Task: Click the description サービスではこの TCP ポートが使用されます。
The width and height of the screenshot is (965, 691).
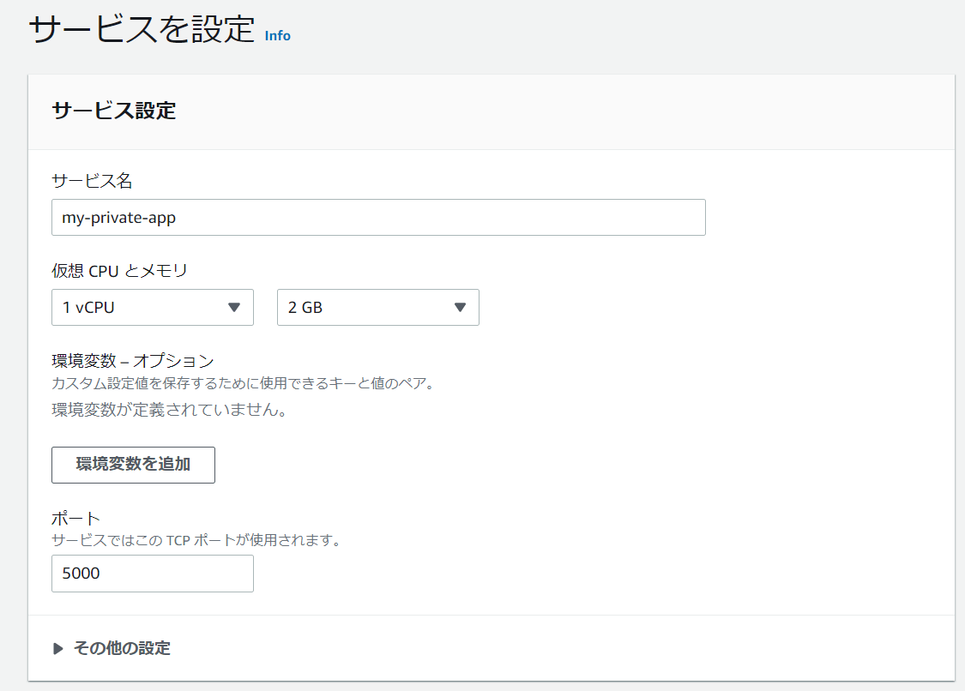Action: (196, 540)
